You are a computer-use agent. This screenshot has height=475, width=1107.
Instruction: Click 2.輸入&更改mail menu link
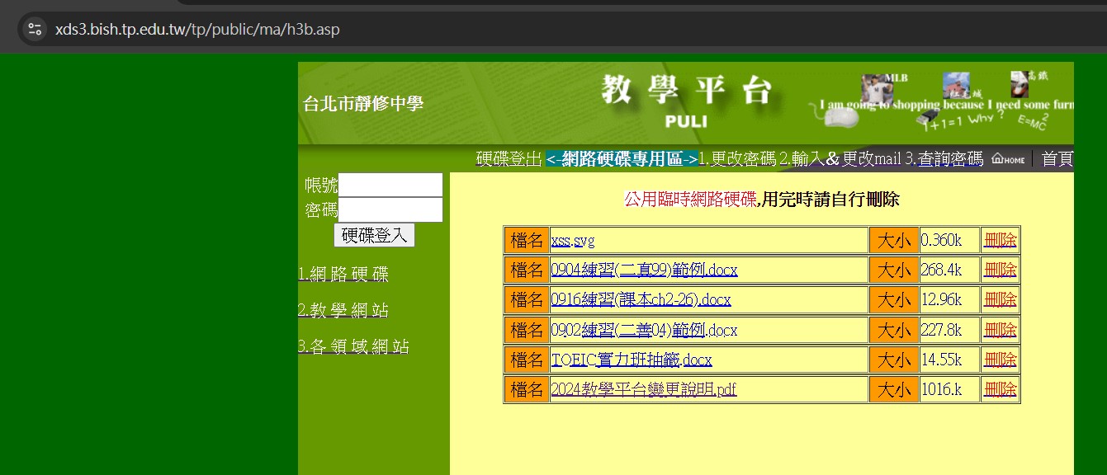(x=840, y=159)
